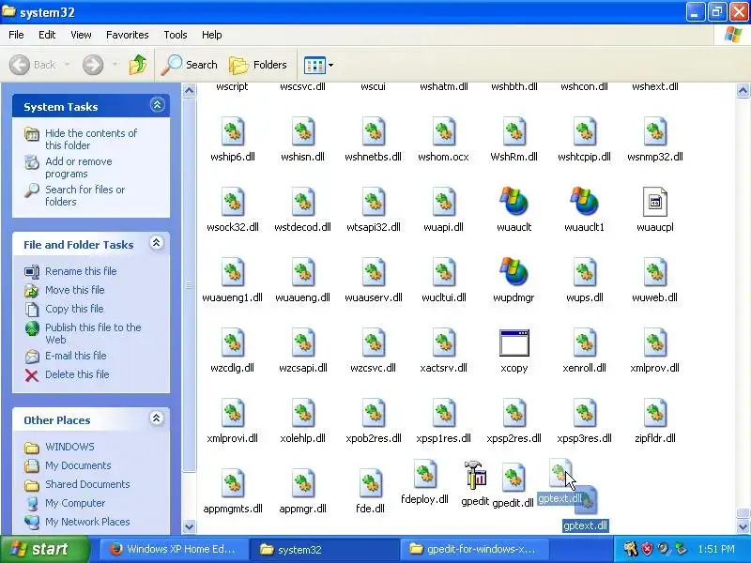Viewport: 751px width, 563px height.
Task: Go up one folder level
Action: [x=138, y=65]
